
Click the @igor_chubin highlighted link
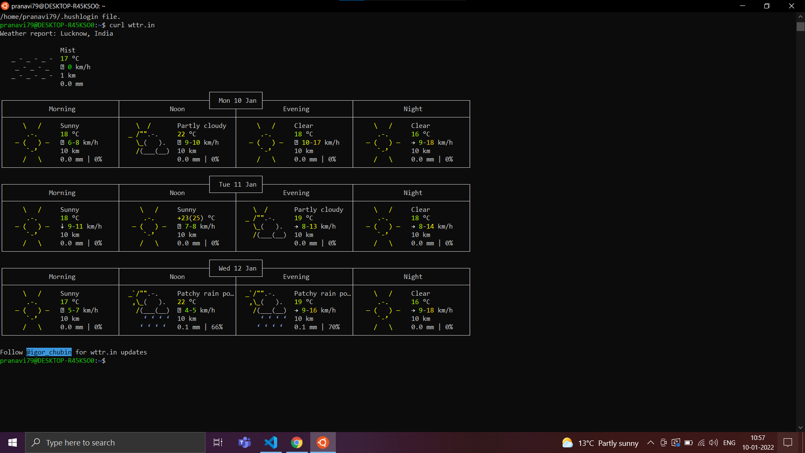coord(49,352)
